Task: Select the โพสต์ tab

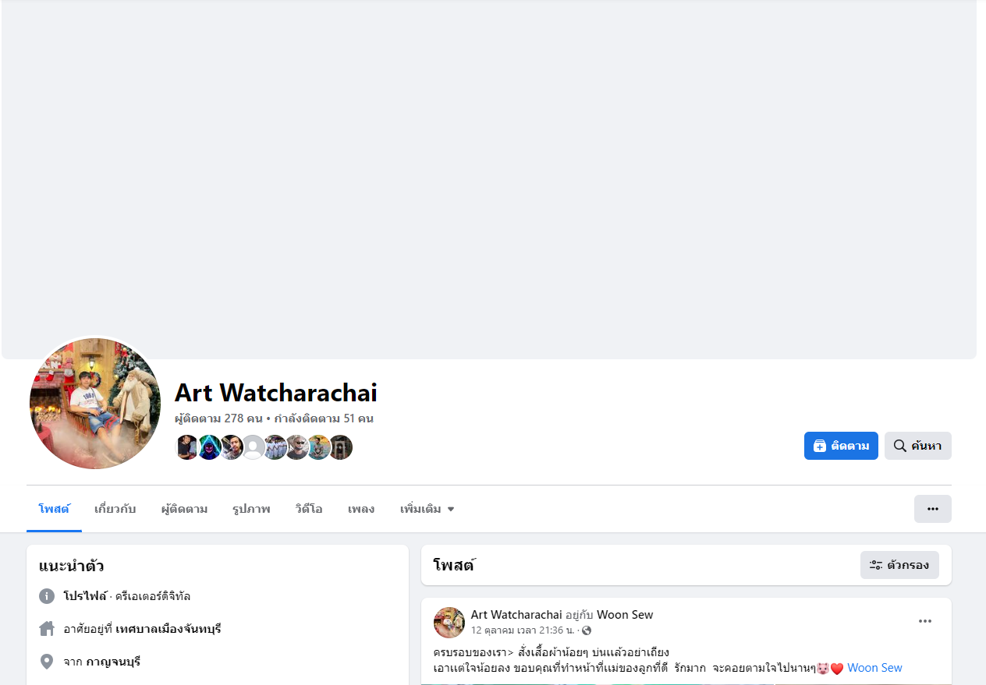Action: click(x=54, y=509)
